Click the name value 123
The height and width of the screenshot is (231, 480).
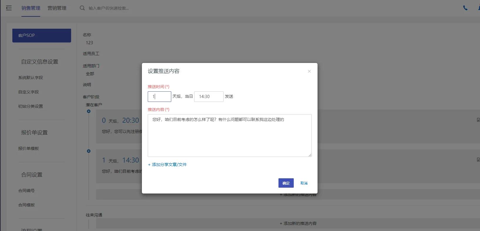pyautogui.click(x=89, y=43)
